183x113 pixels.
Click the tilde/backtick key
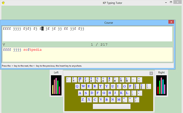[x=68, y=80]
